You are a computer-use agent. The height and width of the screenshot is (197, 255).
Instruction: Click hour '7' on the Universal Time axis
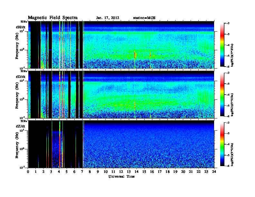click(82, 172)
